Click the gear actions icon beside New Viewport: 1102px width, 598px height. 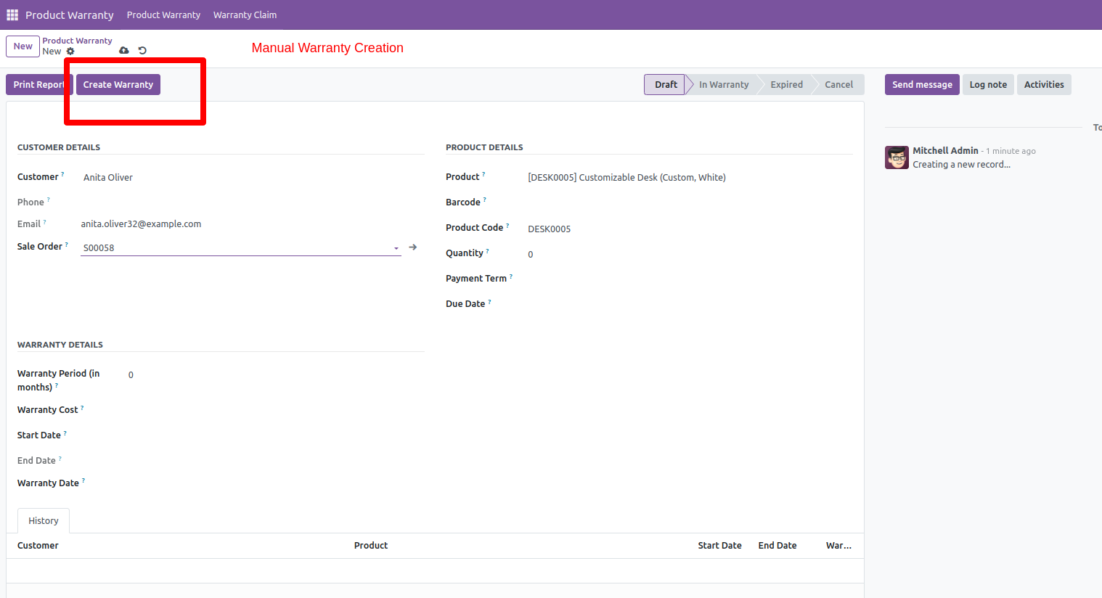[70, 52]
